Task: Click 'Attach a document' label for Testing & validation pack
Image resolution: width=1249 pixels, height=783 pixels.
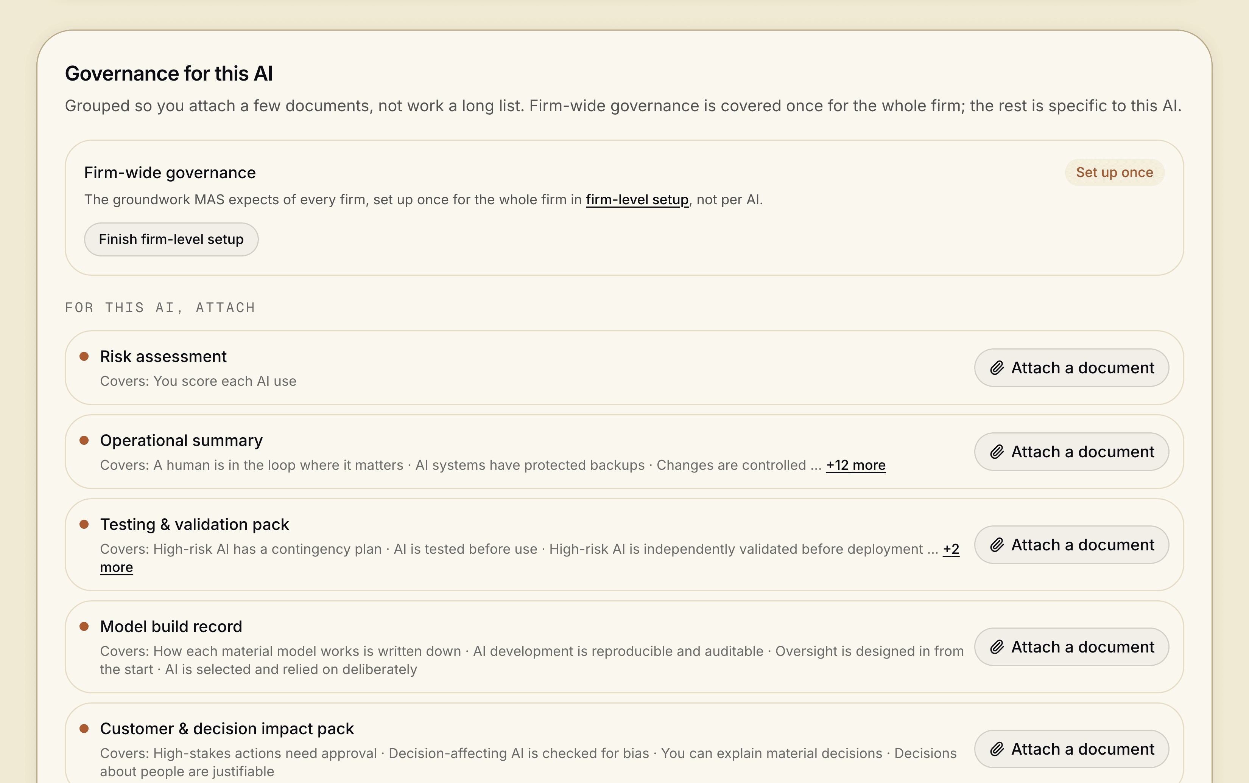Action: (x=1082, y=545)
